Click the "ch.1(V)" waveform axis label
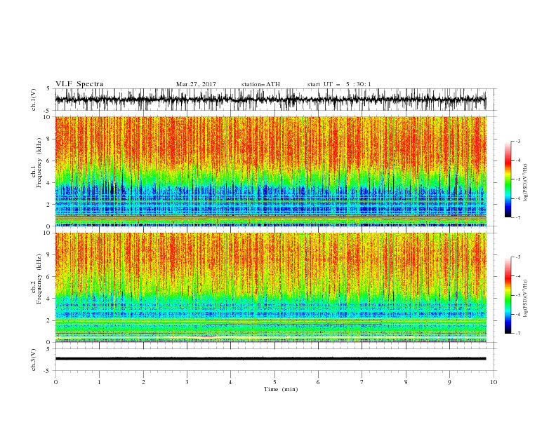Image resolution: width=556 pixels, height=429 pixels. 34,100
